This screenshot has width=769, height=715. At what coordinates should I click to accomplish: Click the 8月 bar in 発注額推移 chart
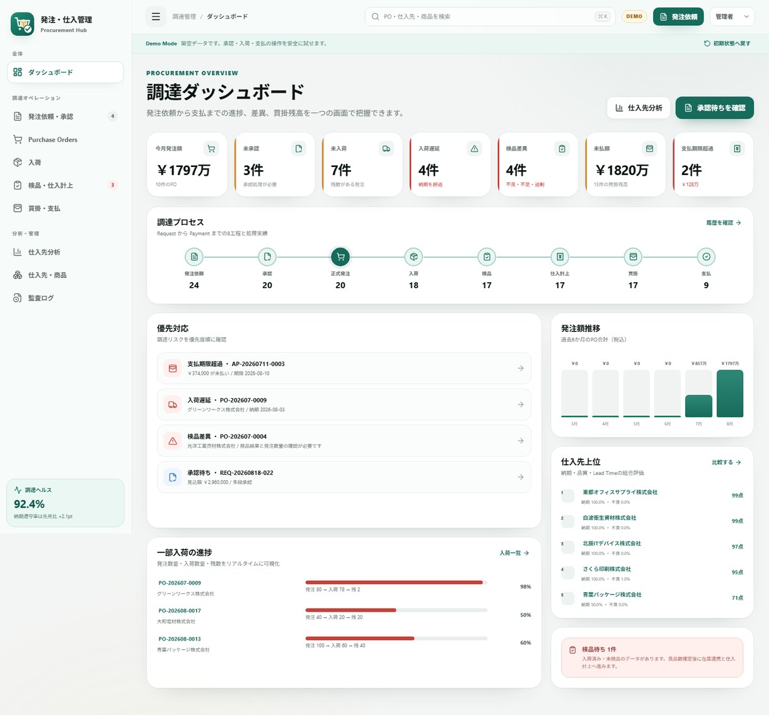tap(730, 394)
